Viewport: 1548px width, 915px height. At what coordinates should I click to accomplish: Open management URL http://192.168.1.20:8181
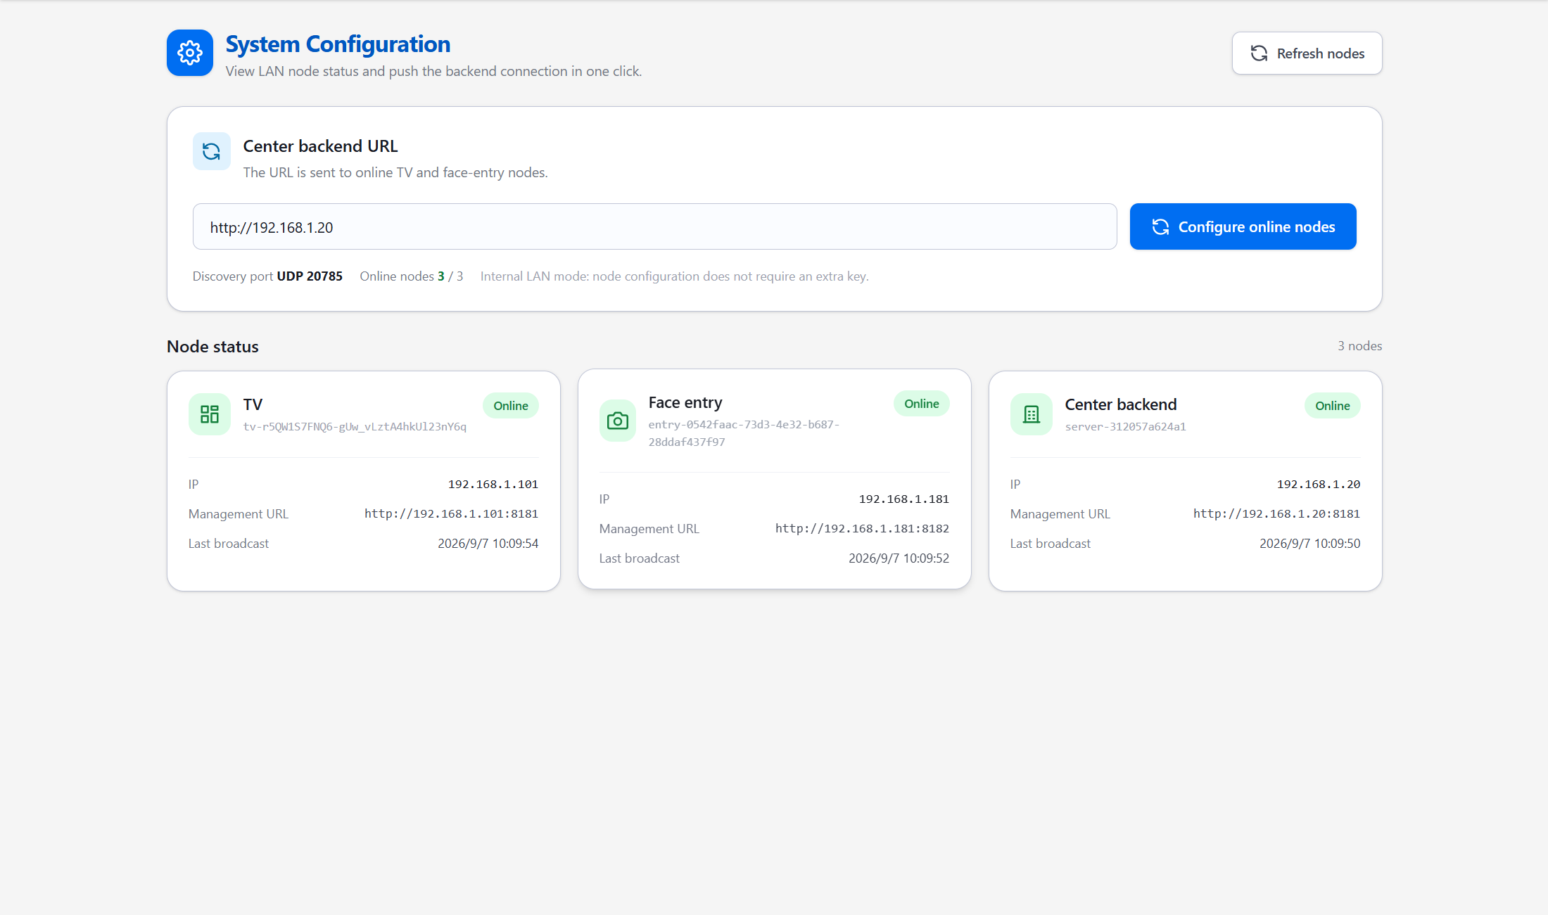tap(1276, 513)
